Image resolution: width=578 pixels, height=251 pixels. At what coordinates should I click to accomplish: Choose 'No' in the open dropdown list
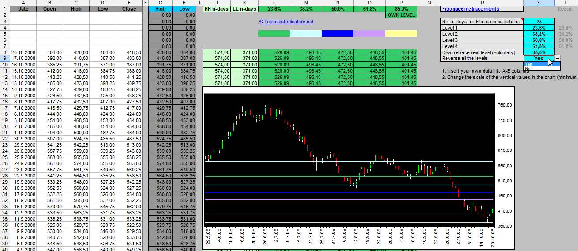(542, 68)
